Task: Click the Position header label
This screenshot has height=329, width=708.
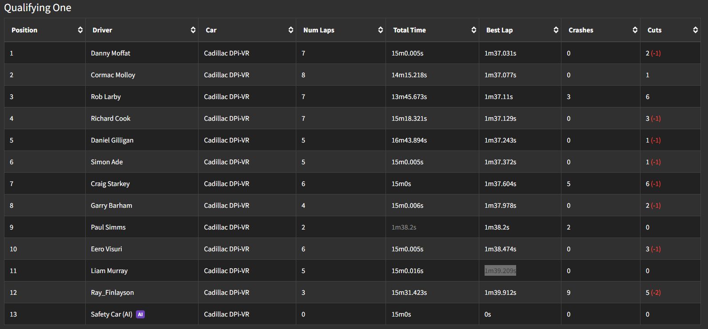Action: (24, 30)
